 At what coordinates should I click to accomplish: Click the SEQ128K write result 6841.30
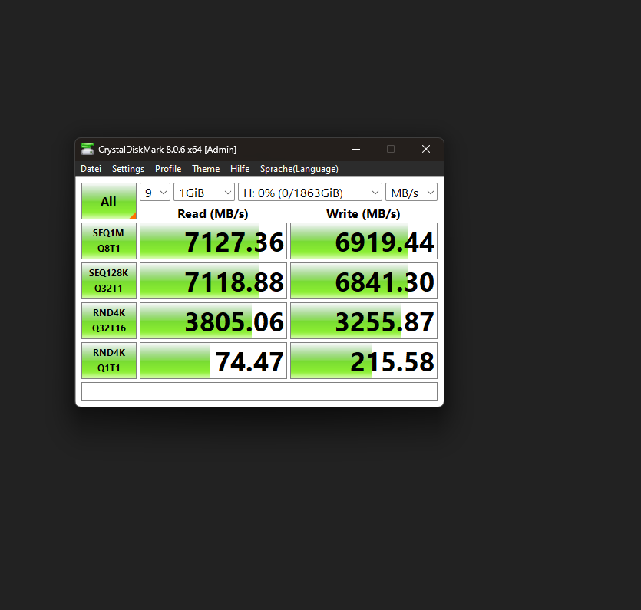coord(364,281)
